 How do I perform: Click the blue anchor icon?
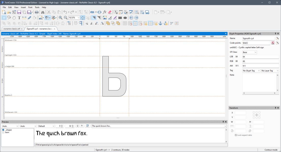160,23
